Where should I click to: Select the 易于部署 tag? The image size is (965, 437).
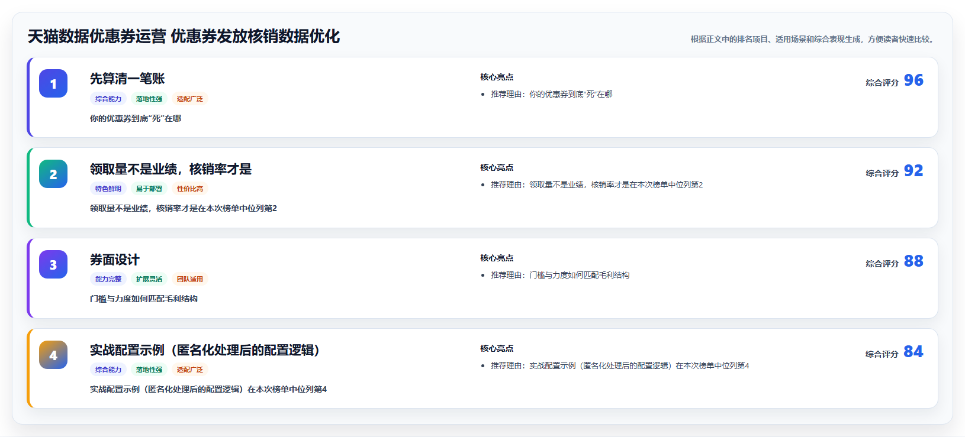[x=149, y=189]
